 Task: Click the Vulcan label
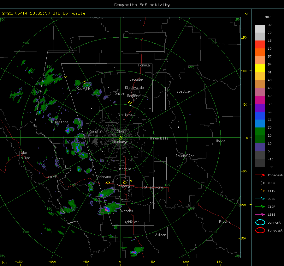pos(161,235)
